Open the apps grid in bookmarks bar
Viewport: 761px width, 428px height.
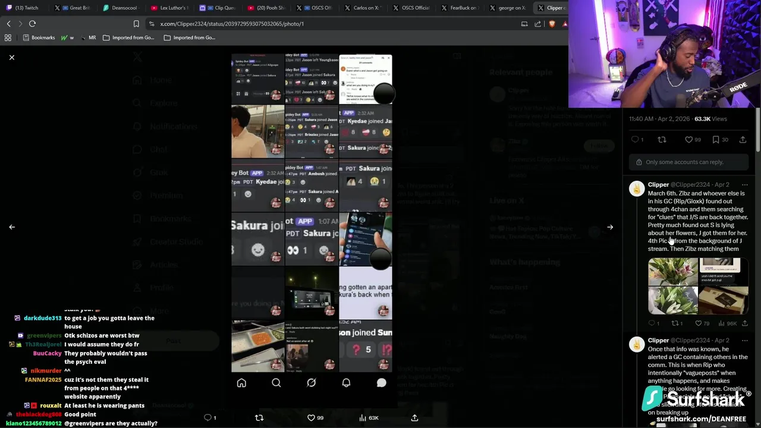8,37
